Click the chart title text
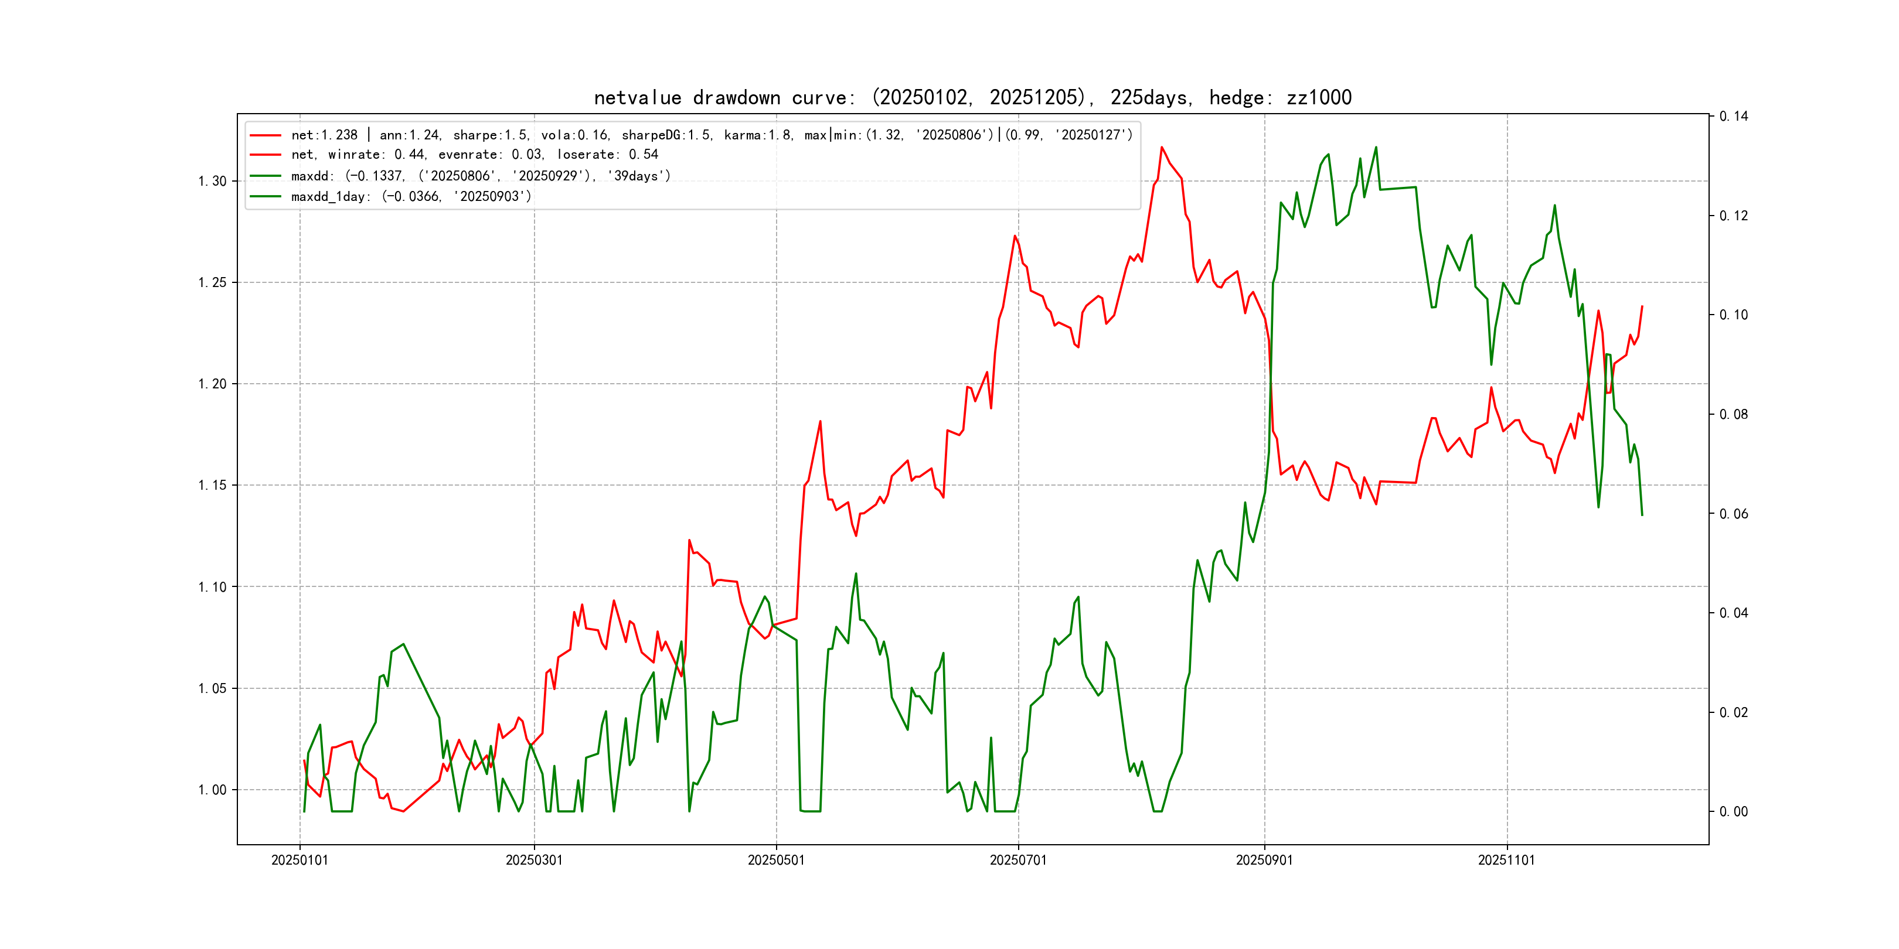This screenshot has height=949, width=1899. tap(972, 97)
